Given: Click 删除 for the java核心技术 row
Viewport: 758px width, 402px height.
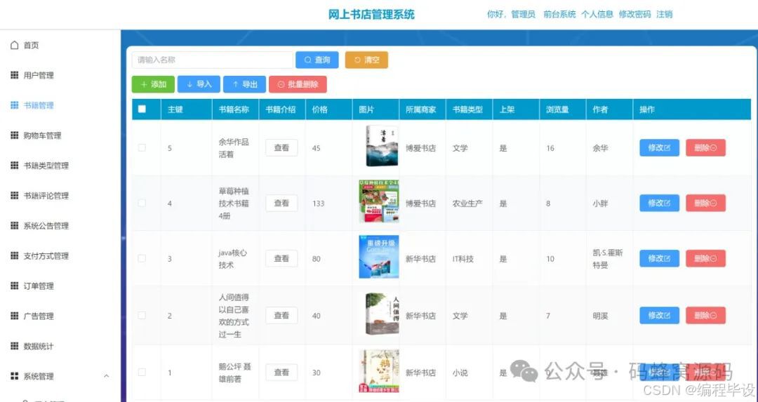Looking at the screenshot, I should point(705,258).
